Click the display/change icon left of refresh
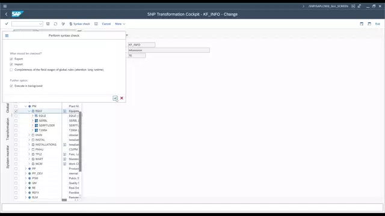The image size is (385, 216). (x=48, y=24)
